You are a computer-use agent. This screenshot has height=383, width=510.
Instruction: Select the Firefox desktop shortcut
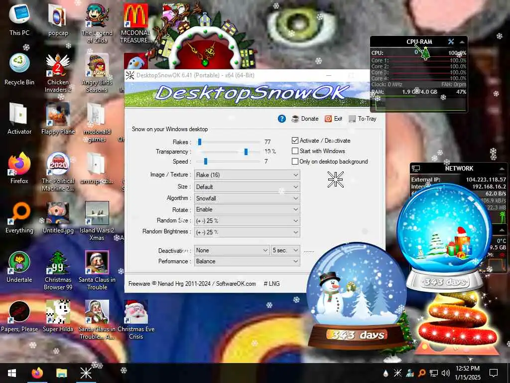(x=19, y=168)
